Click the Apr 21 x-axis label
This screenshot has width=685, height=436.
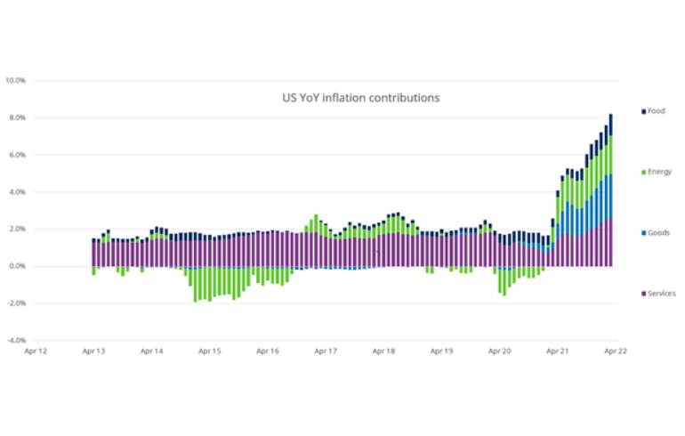(x=557, y=351)
